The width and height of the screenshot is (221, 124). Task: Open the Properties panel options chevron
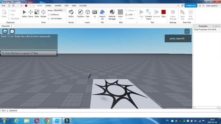point(213,26)
